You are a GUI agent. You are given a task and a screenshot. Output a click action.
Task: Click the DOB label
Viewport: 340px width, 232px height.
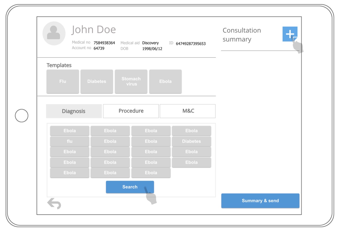click(x=124, y=49)
